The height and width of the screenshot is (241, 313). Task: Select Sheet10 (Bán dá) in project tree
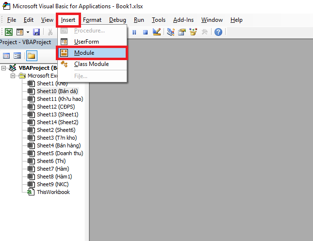click(x=57, y=91)
